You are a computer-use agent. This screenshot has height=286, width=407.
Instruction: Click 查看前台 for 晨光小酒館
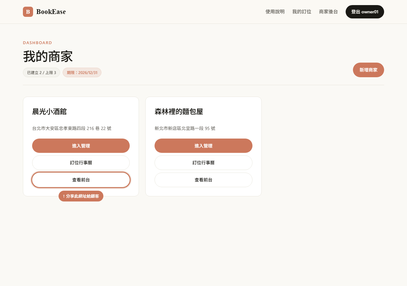click(x=81, y=180)
